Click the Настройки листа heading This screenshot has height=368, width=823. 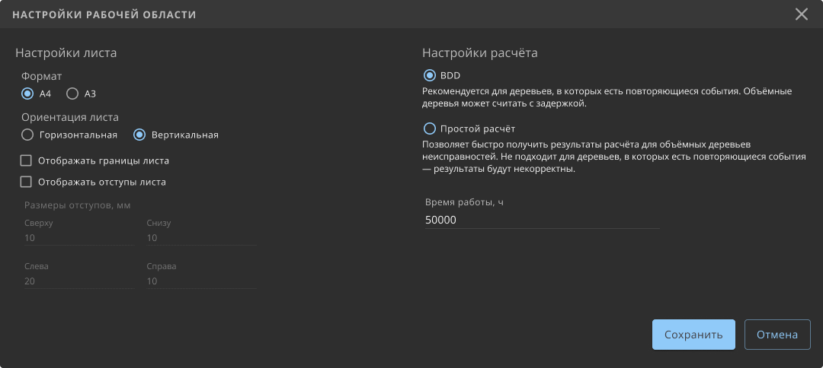[x=66, y=53]
